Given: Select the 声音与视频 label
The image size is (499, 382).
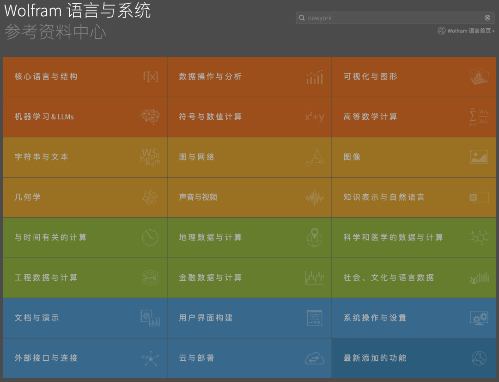Looking at the screenshot, I should [198, 197].
